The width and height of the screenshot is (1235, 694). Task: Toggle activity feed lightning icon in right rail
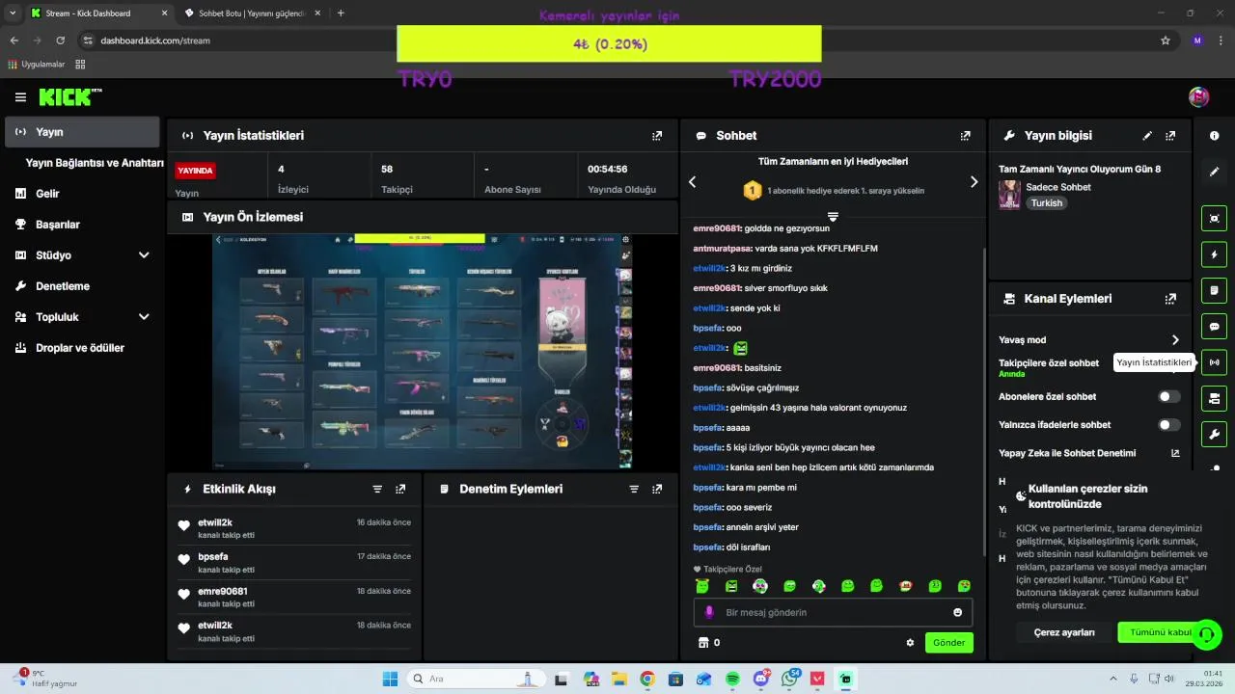click(1214, 254)
